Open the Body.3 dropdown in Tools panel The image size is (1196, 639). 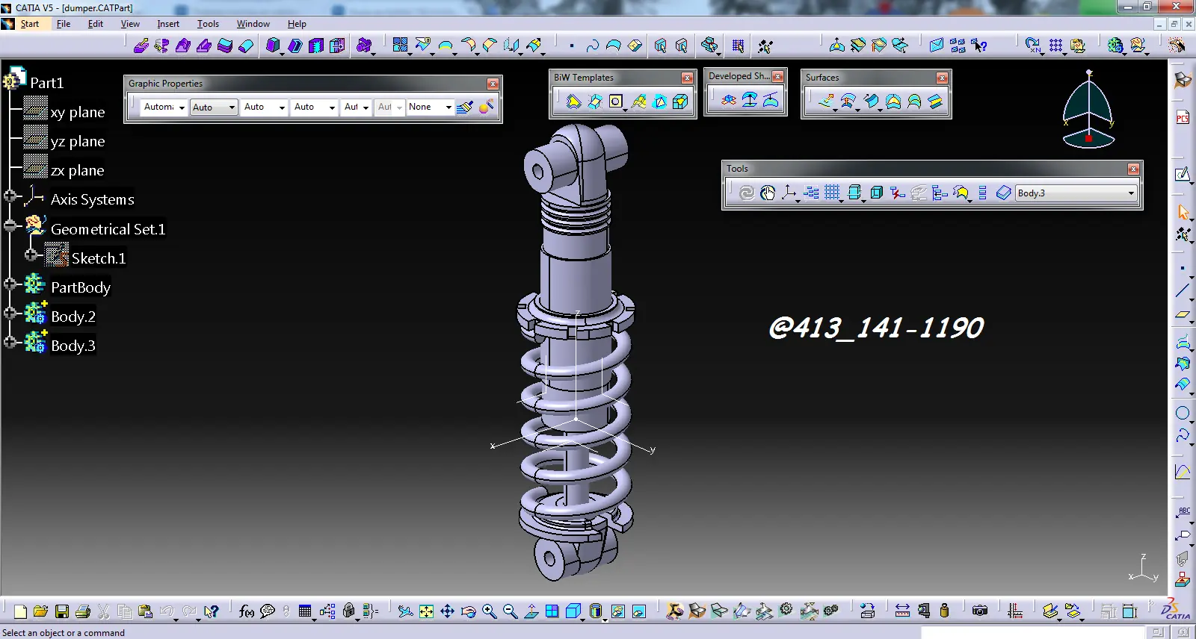click(1131, 193)
